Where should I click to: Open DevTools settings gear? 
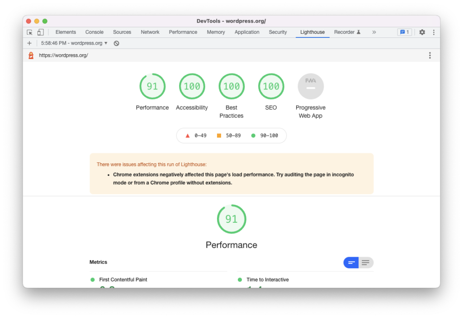click(422, 32)
